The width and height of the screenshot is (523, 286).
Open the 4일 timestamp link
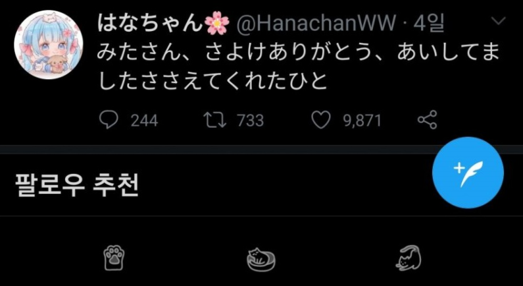point(429,24)
